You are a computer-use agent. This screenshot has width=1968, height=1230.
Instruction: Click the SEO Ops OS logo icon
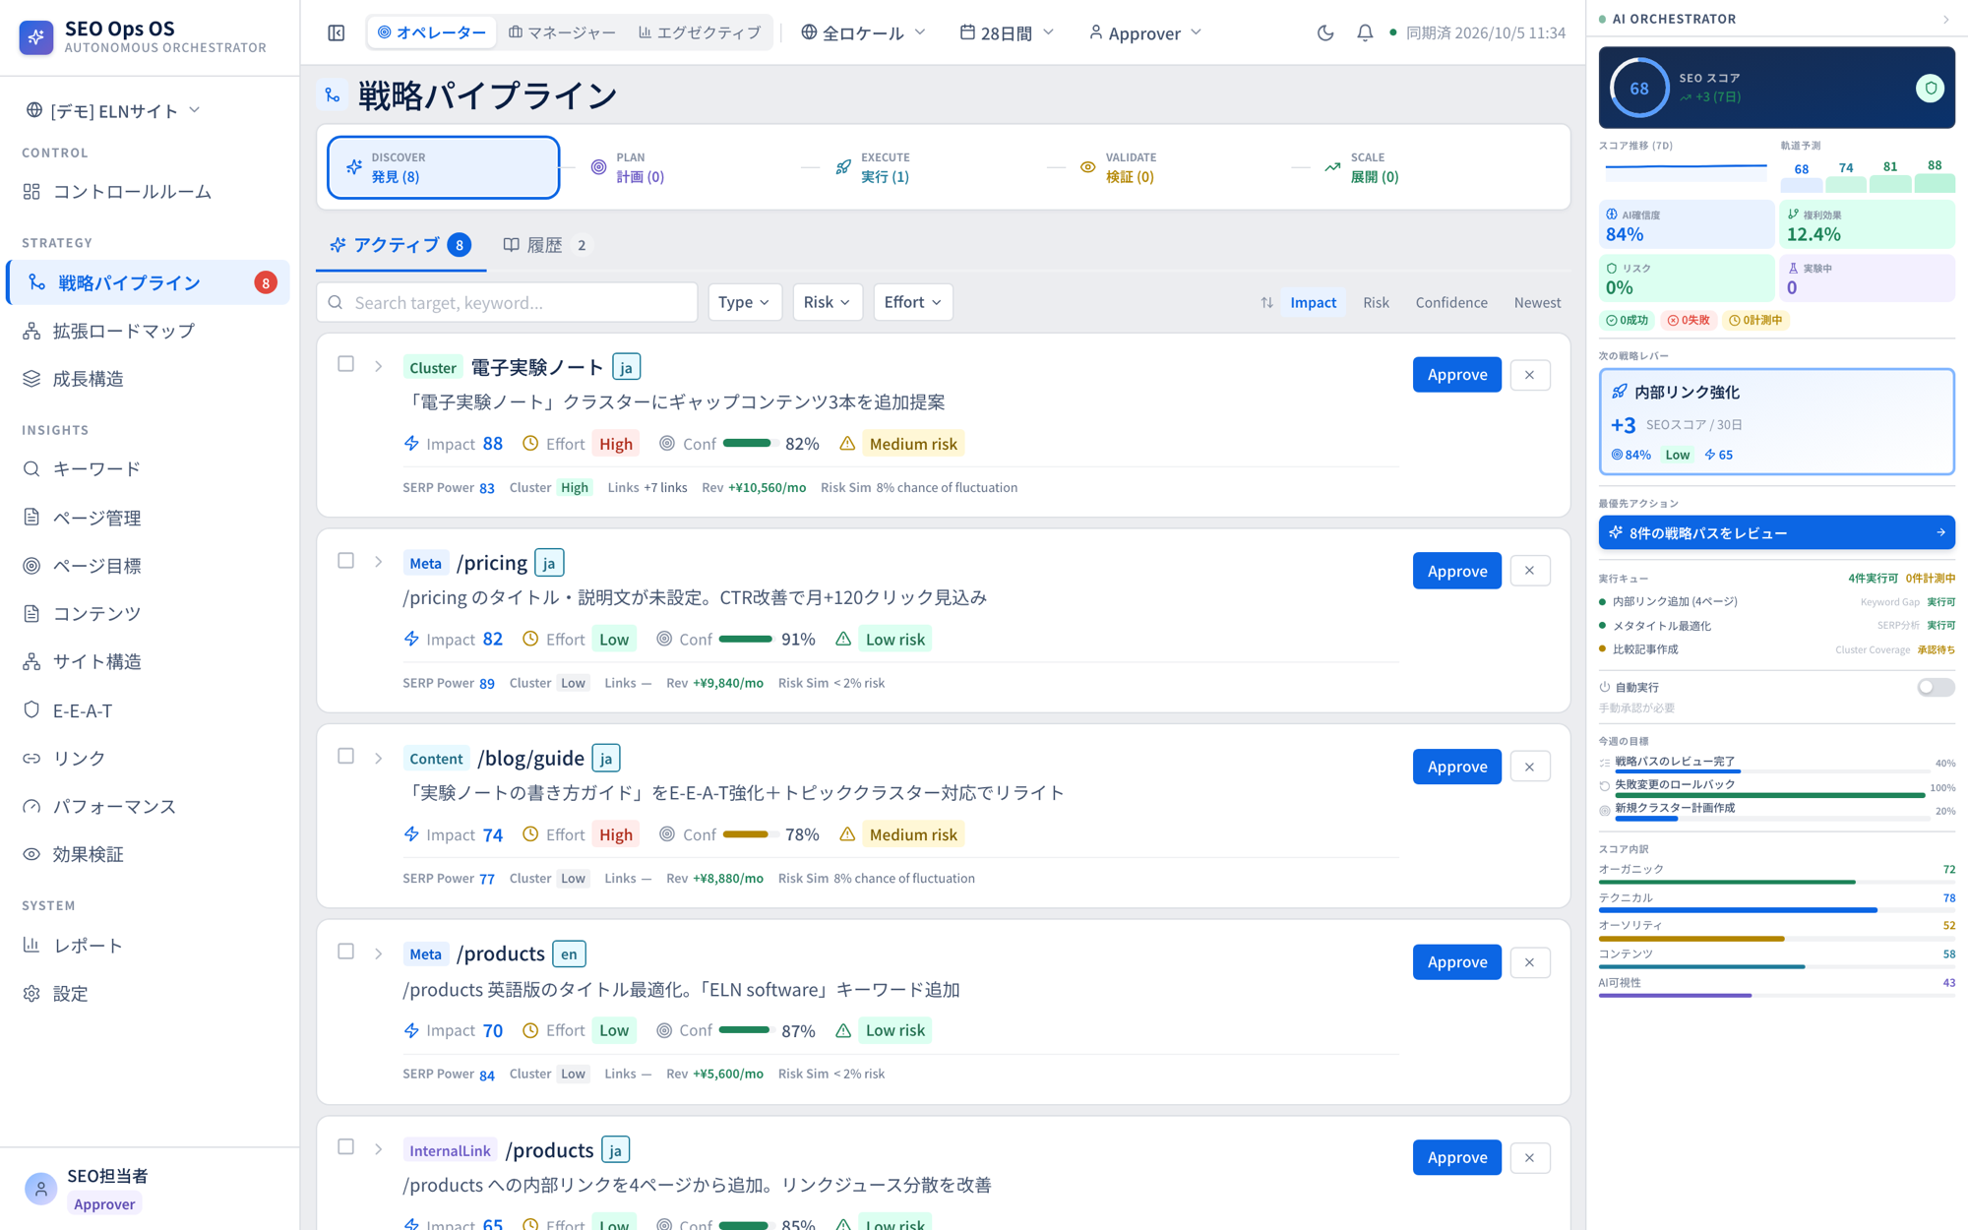pyautogui.click(x=36, y=36)
